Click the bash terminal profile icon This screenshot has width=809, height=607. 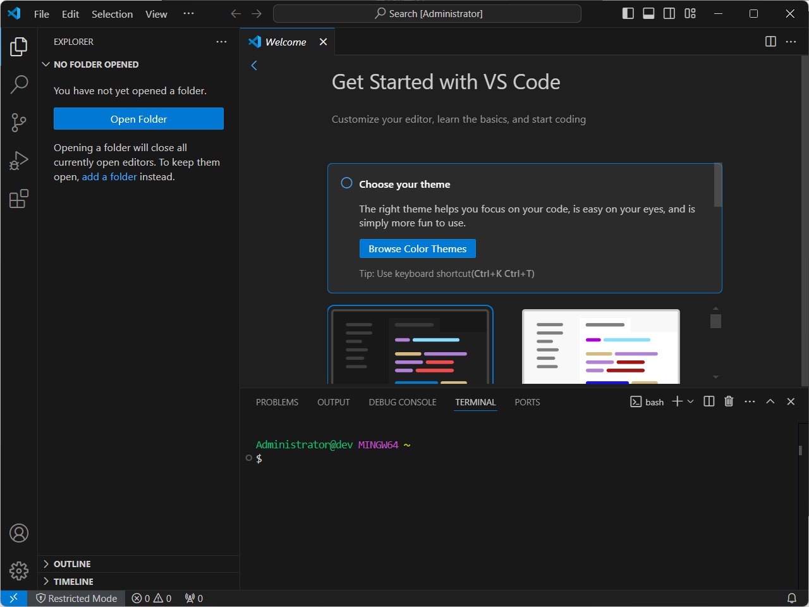(x=636, y=402)
